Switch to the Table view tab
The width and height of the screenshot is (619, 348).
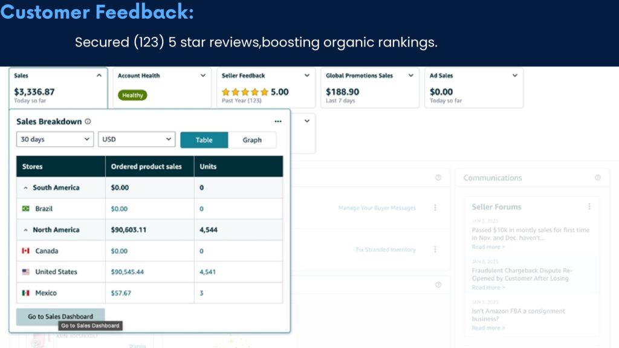tap(204, 140)
